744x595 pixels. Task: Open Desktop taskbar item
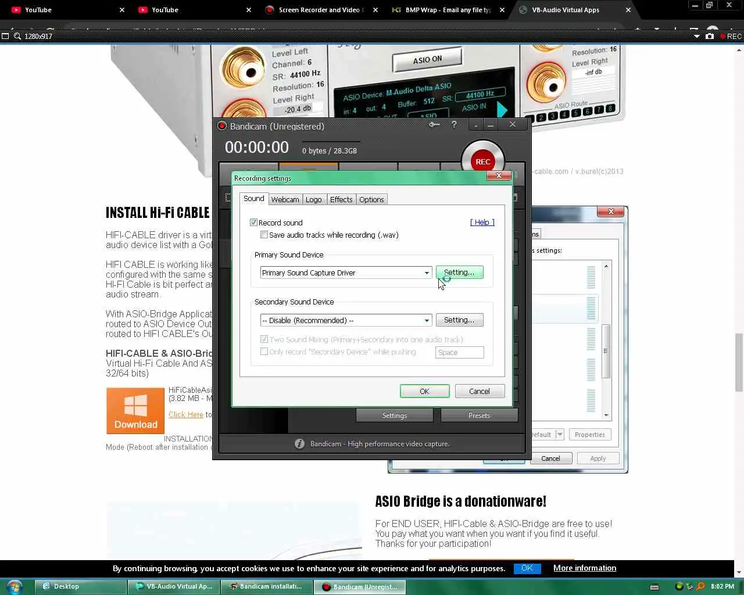tap(81, 586)
